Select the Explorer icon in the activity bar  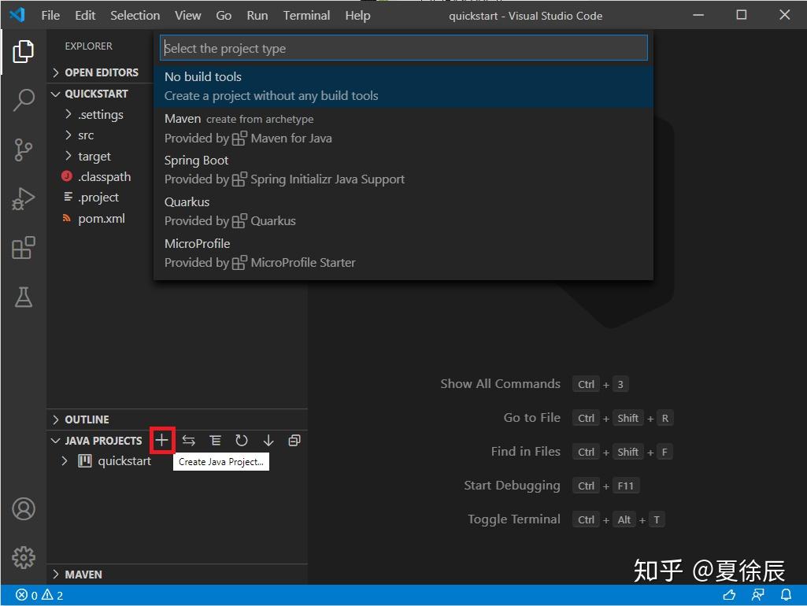point(23,51)
